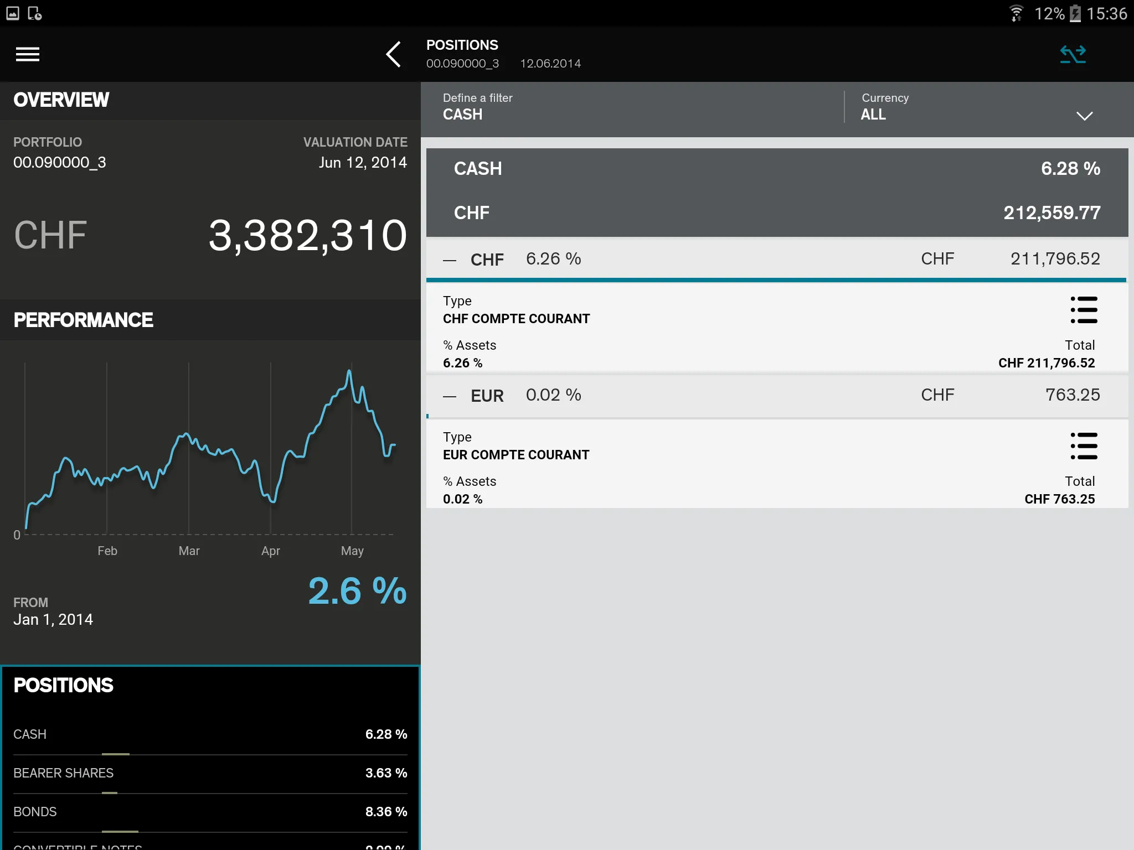Screen dimensions: 1134x850
Task: Tap the valuation date Jun 12, 2014
Action: (363, 163)
